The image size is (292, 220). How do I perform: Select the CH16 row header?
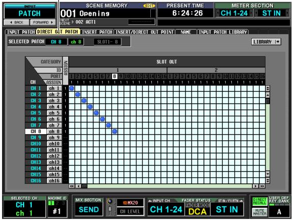coord(36,181)
